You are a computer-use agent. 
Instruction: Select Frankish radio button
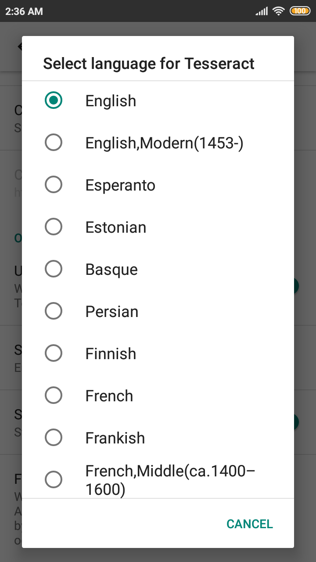[x=54, y=438]
